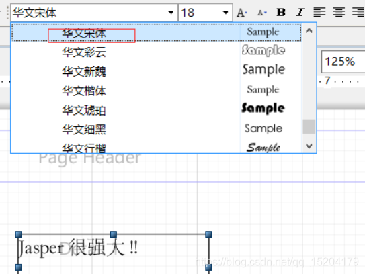The image size is (365, 274).
Task: Click the font list scrollbar thumb
Action: 309,126
